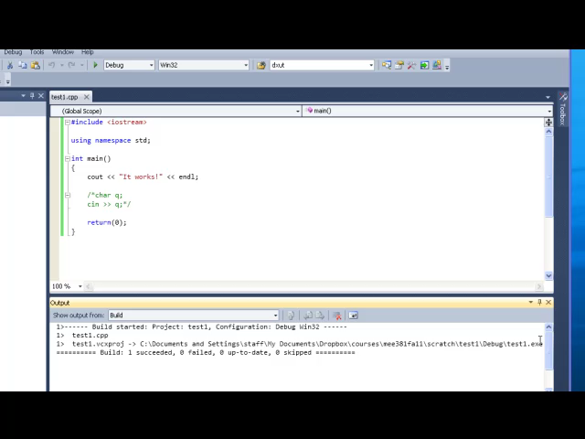
Task: Pin the left side panel
Action: [x=32, y=96]
